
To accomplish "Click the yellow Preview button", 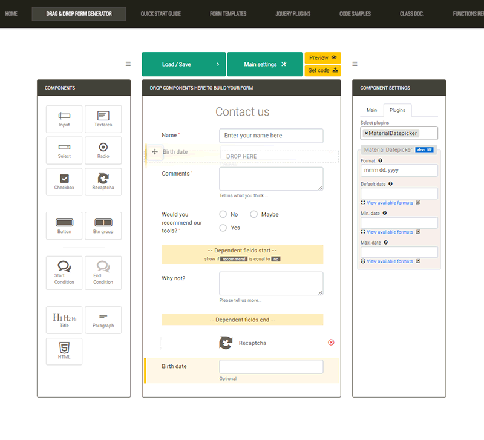I will click(x=322, y=57).
